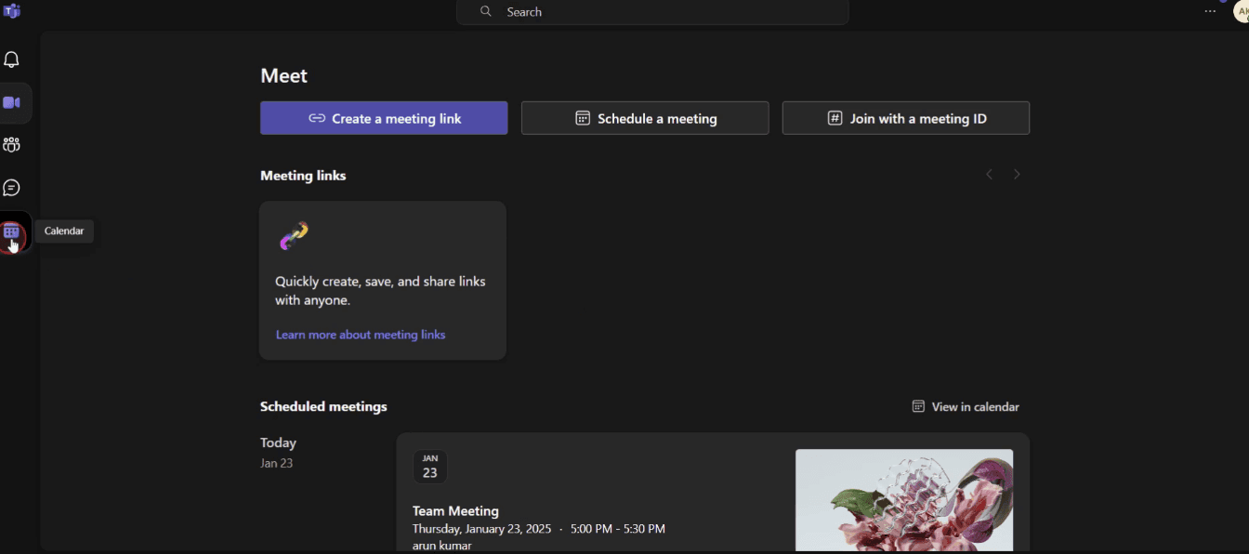This screenshot has height=554, width=1249.
Task: Click View in calendar link
Action: coord(966,406)
